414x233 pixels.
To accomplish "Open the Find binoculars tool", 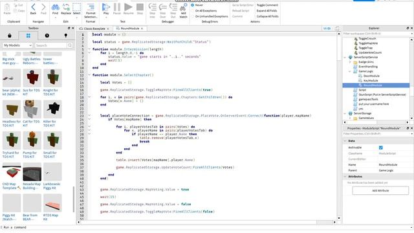I will tap(55, 7).
